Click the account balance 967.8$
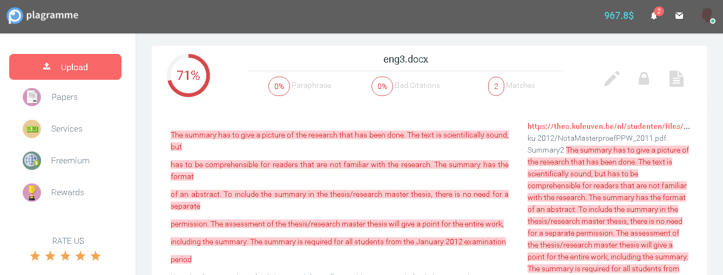The image size is (723, 275). coord(619,16)
